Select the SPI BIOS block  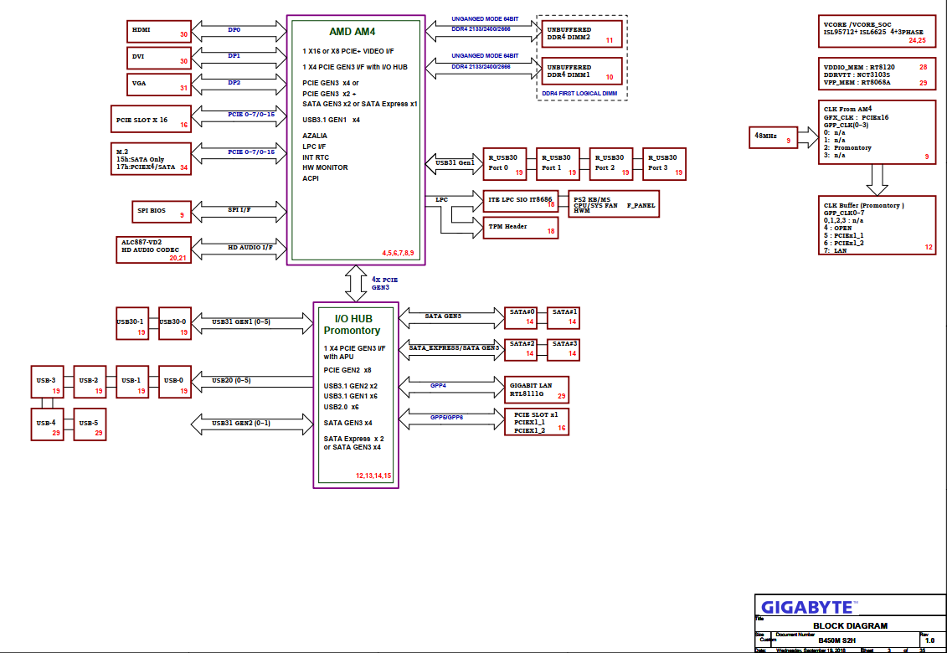click(x=162, y=212)
